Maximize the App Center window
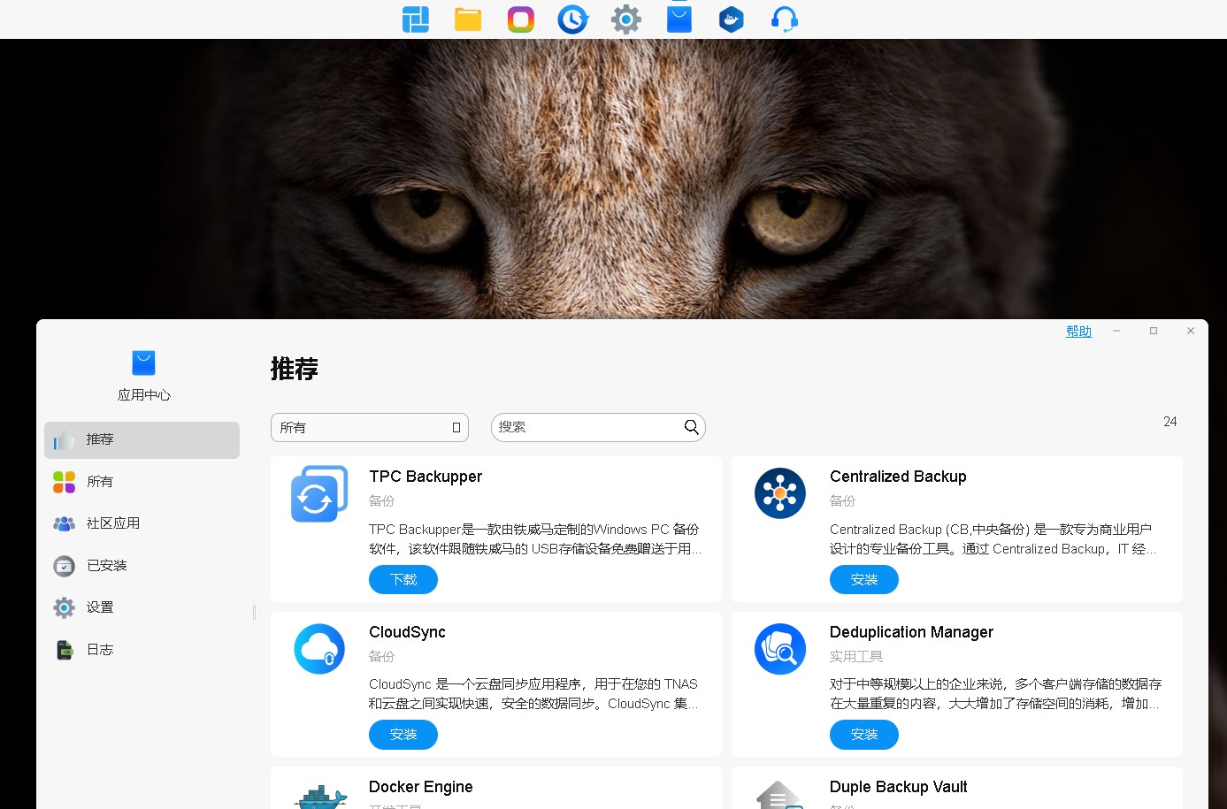The height and width of the screenshot is (809, 1227). coord(1154,331)
